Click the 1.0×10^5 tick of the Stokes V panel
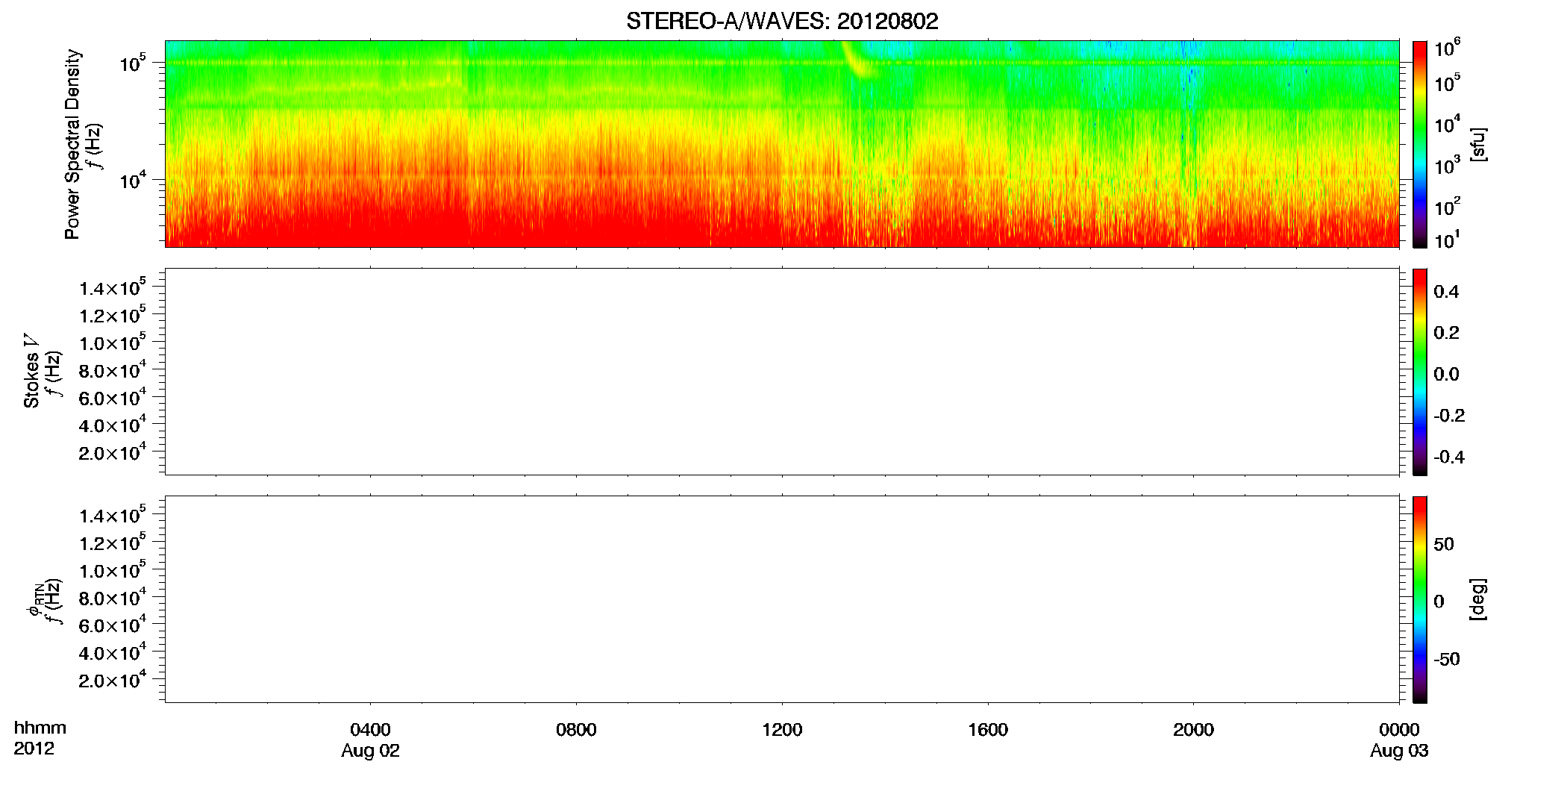 click(113, 343)
